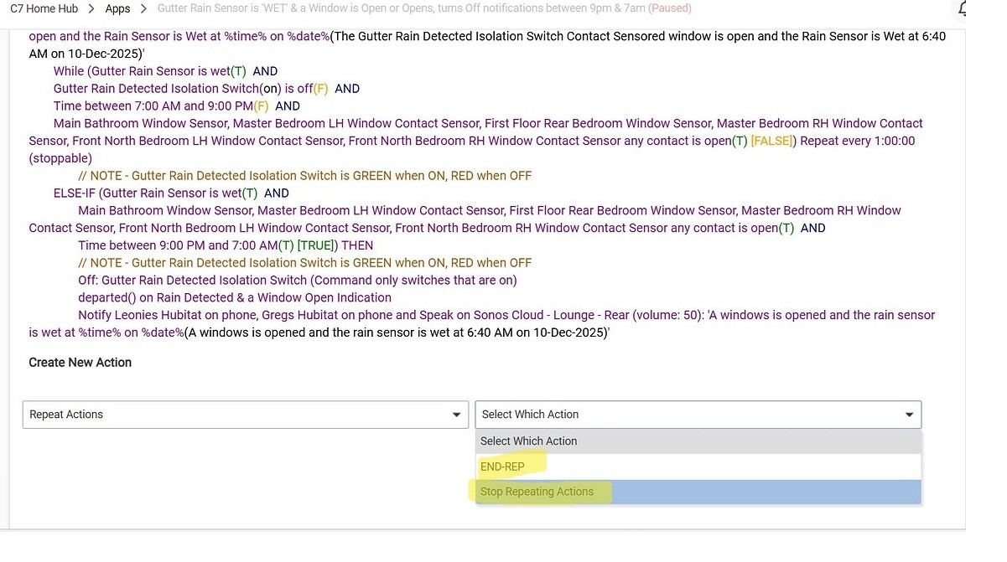Image resolution: width=1007 pixels, height=562 pixels.
Task: Select the Off: Gutter Rain Detected Isolation Switch action
Action: (297, 280)
